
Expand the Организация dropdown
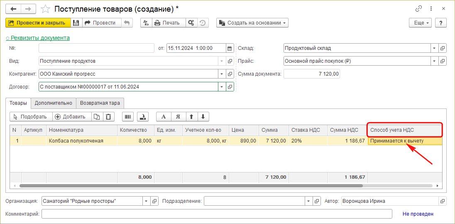[x=146, y=201]
